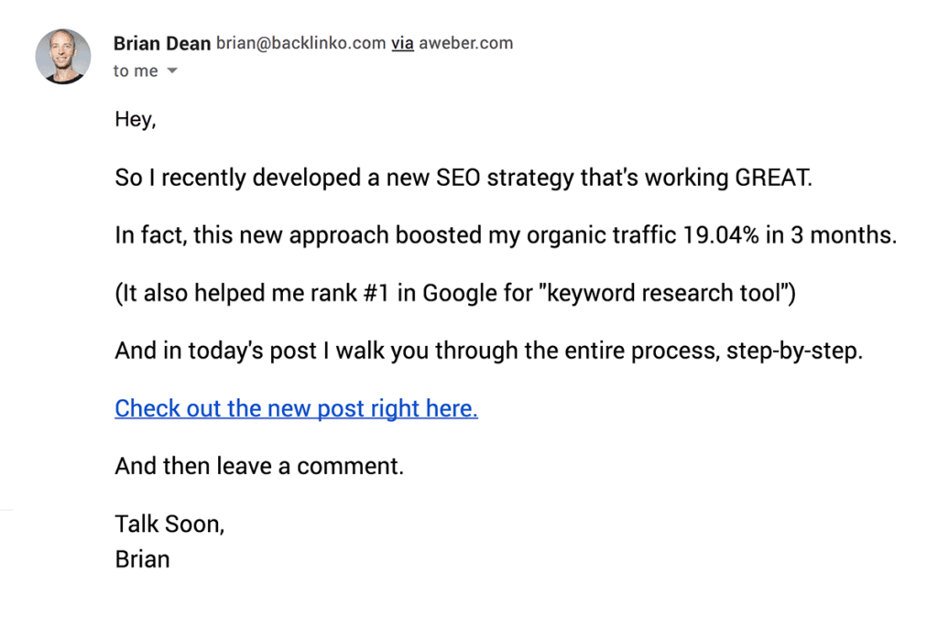Expand recipient details arrow beside "to me"
This screenshot has width=938, height=617.
(172, 71)
